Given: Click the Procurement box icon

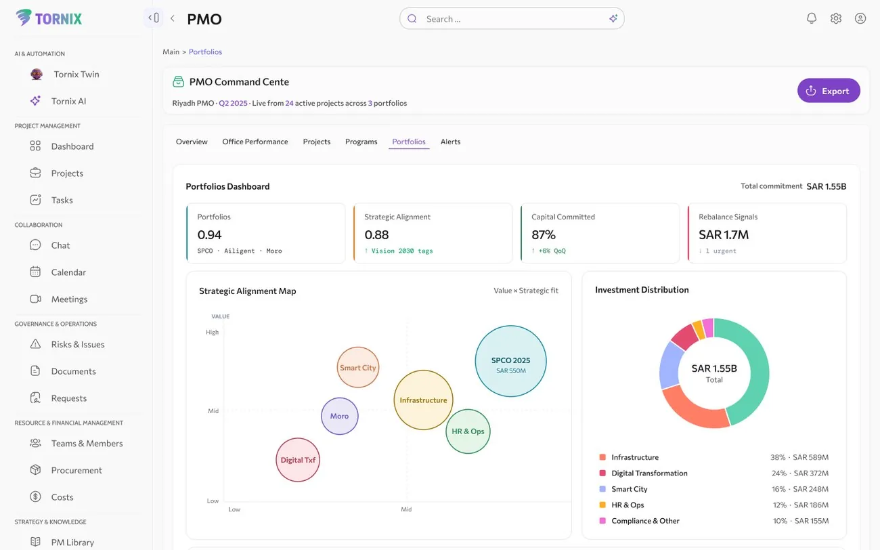Looking at the screenshot, I should tap(36, 470).
